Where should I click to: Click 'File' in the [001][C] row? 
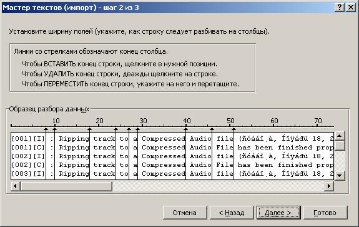click(x=225, y=148)
